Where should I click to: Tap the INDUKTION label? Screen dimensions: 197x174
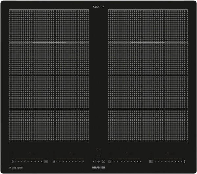(x=16, y=168)
